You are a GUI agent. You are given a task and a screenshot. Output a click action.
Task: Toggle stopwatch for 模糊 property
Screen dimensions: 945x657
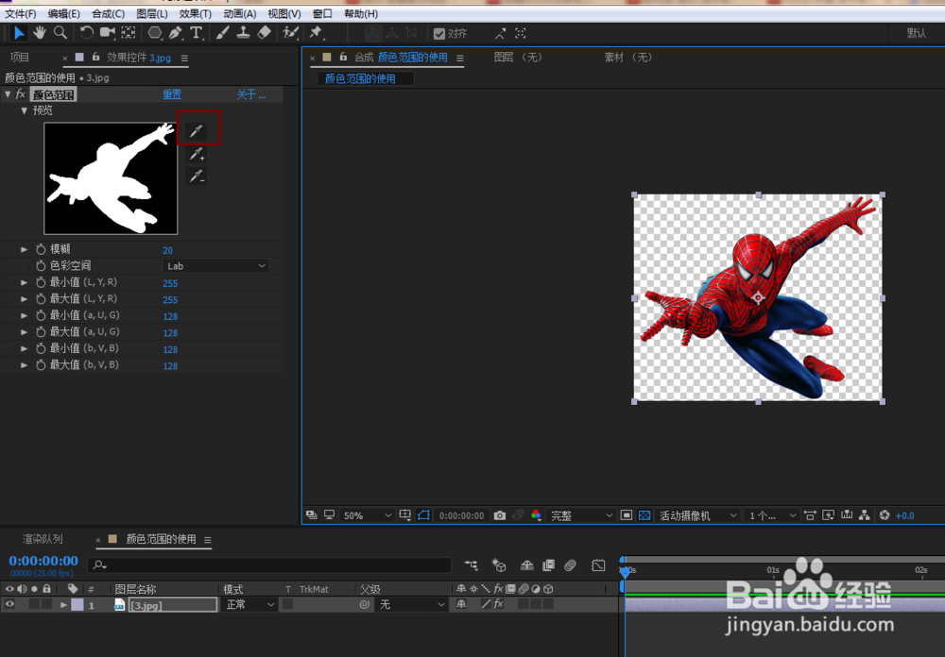click(x=41, y=249)
